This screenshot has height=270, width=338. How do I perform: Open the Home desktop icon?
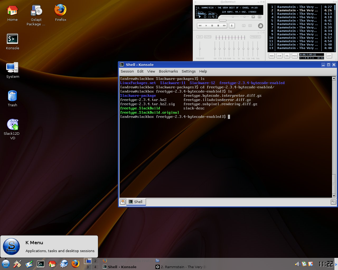(12, 13)
